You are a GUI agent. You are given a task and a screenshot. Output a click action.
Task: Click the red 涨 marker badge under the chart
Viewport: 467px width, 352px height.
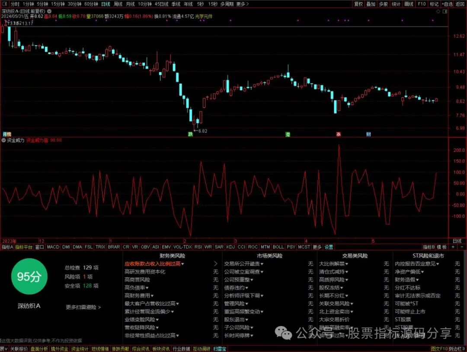tap(338, 134)
